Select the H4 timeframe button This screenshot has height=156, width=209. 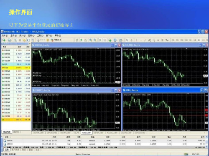195,40
